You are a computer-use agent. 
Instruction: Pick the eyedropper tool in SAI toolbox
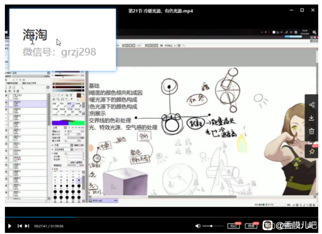coord(71,99)
